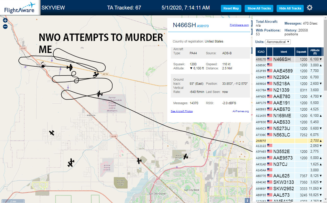Select the AAE9573 row
This screenshot has width=327, height=203.
coord(289,158)
